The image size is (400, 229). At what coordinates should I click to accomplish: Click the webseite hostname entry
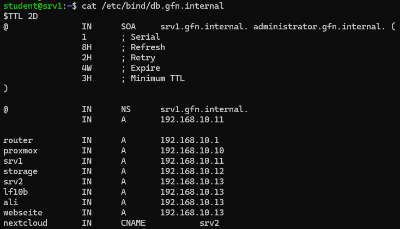[22, 213]
